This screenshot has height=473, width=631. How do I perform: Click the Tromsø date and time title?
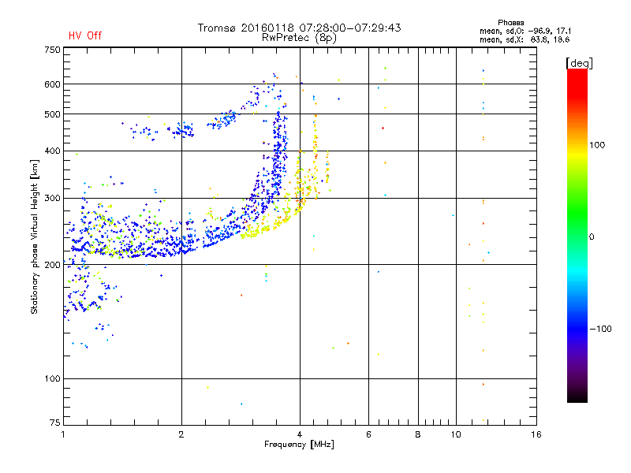click(299, 28)
